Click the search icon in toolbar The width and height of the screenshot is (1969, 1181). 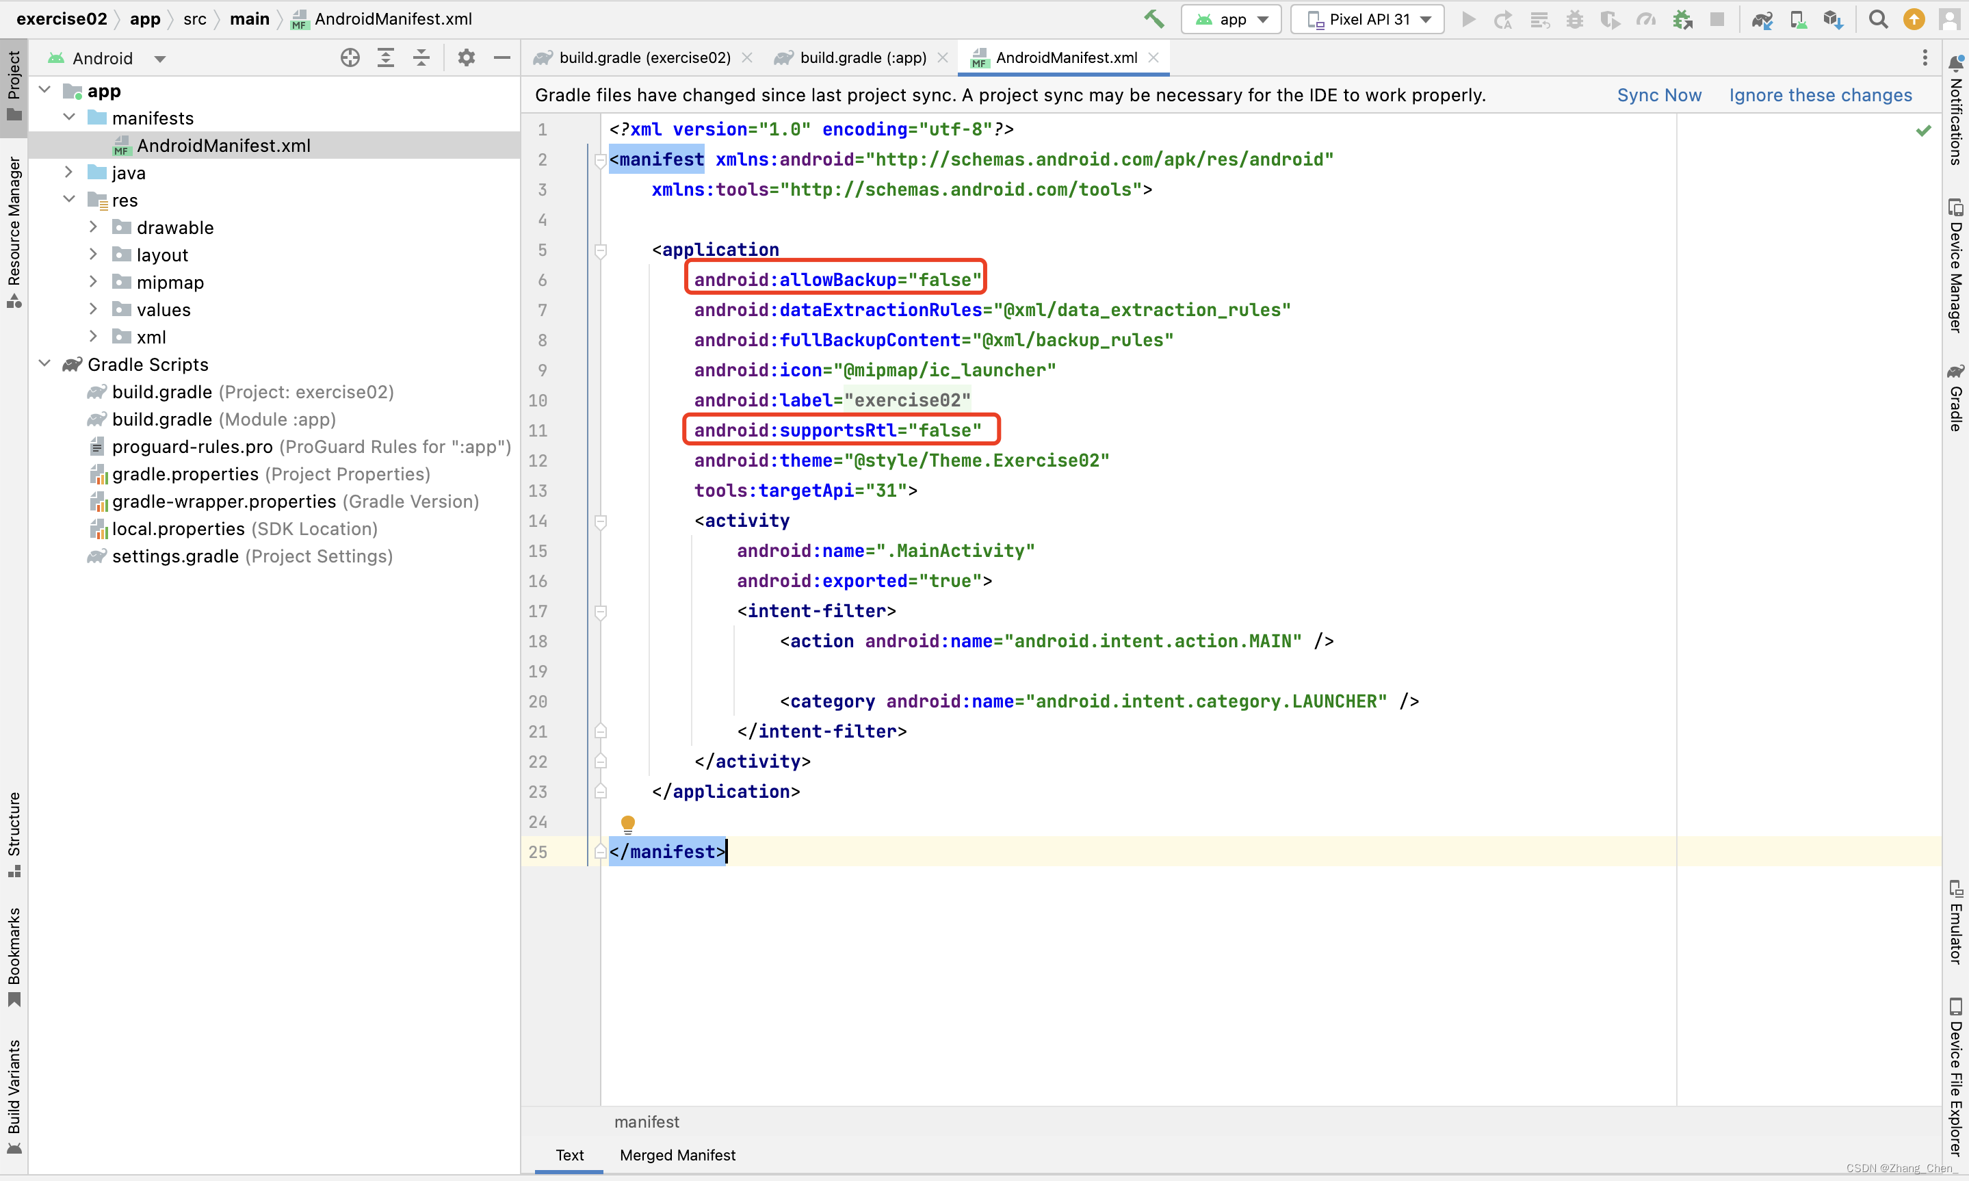[x=1879, y=18]
